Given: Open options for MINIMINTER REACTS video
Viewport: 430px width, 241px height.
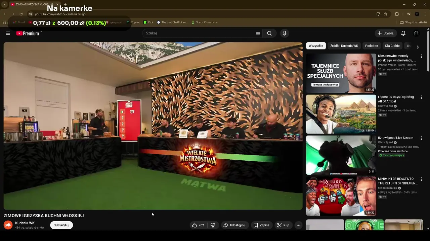Looking at the screenshot, I should (421, 179).
